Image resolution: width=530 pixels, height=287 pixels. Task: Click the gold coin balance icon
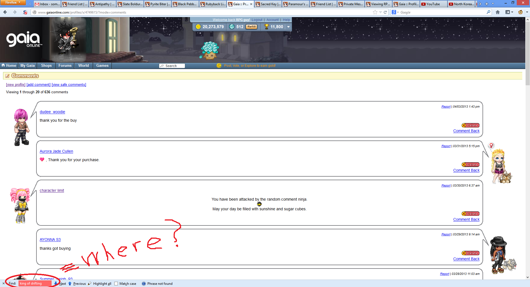tap(198, 26)
